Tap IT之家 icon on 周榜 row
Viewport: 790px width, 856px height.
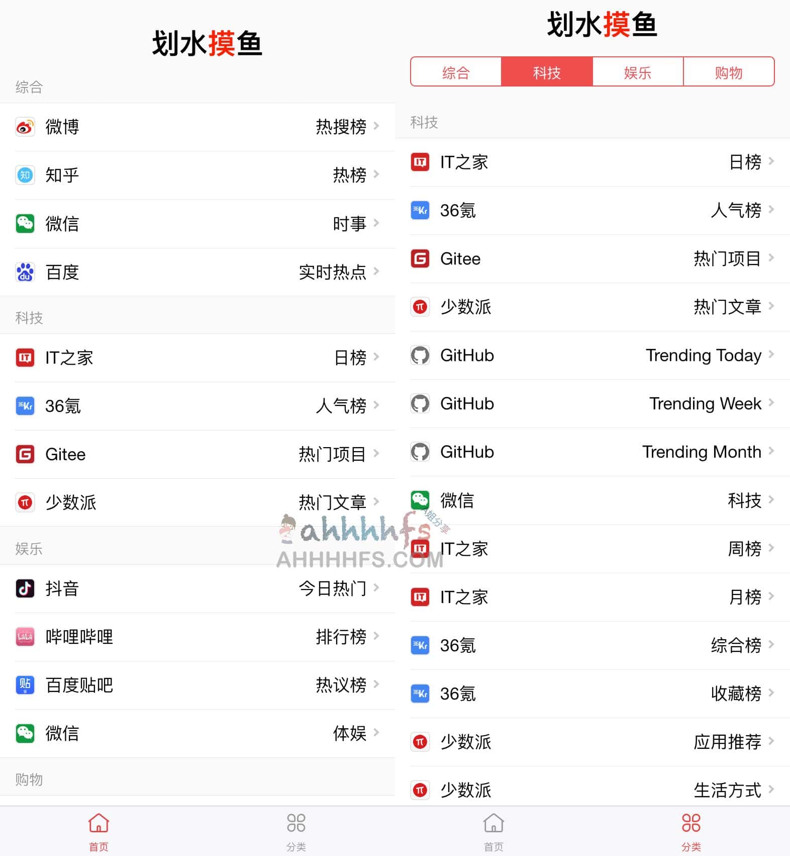click(x=420, y=549)
